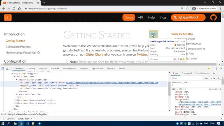This screenshot has width=224, height=126.
Task: Open File Explorer from the taskbar
Action: pos(15,124)
